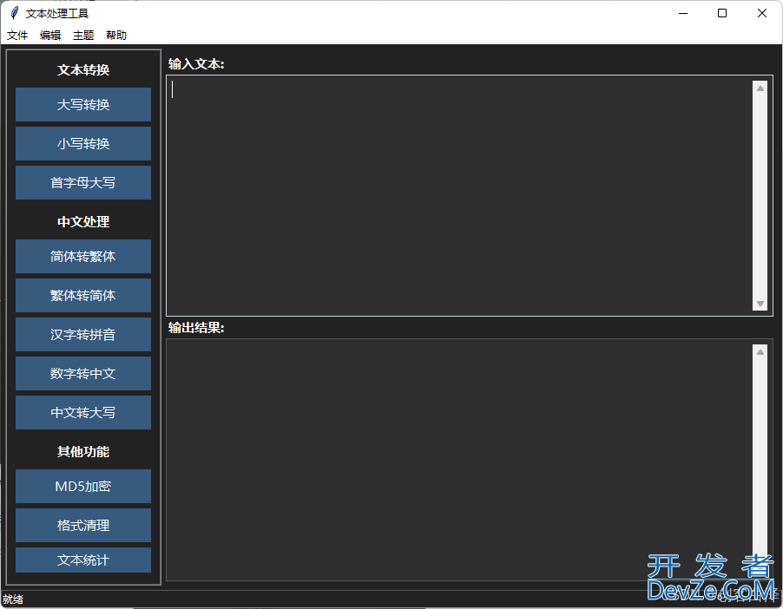Image resolution: width=783 pixels, height=609 pixels.
Task: Click the 其他功能 section heading
Action: pyautogui.click(x=82, y=452)
